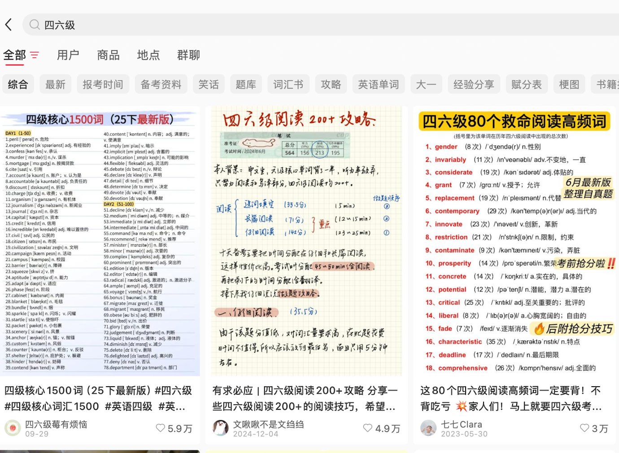The width and height of the screenshot is (619, 453).
Task: Filter results by 最新
Action: (x=56, y=84)
